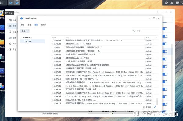183x121 pixels.
Task: Click the 175 个项目 item count
Action: pos(146,107)
